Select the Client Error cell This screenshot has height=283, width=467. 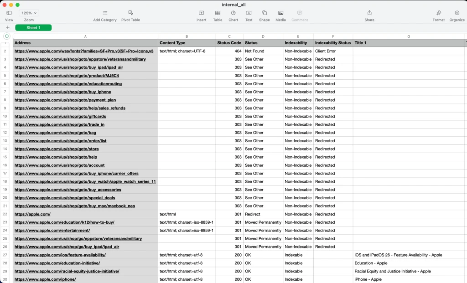333,51
